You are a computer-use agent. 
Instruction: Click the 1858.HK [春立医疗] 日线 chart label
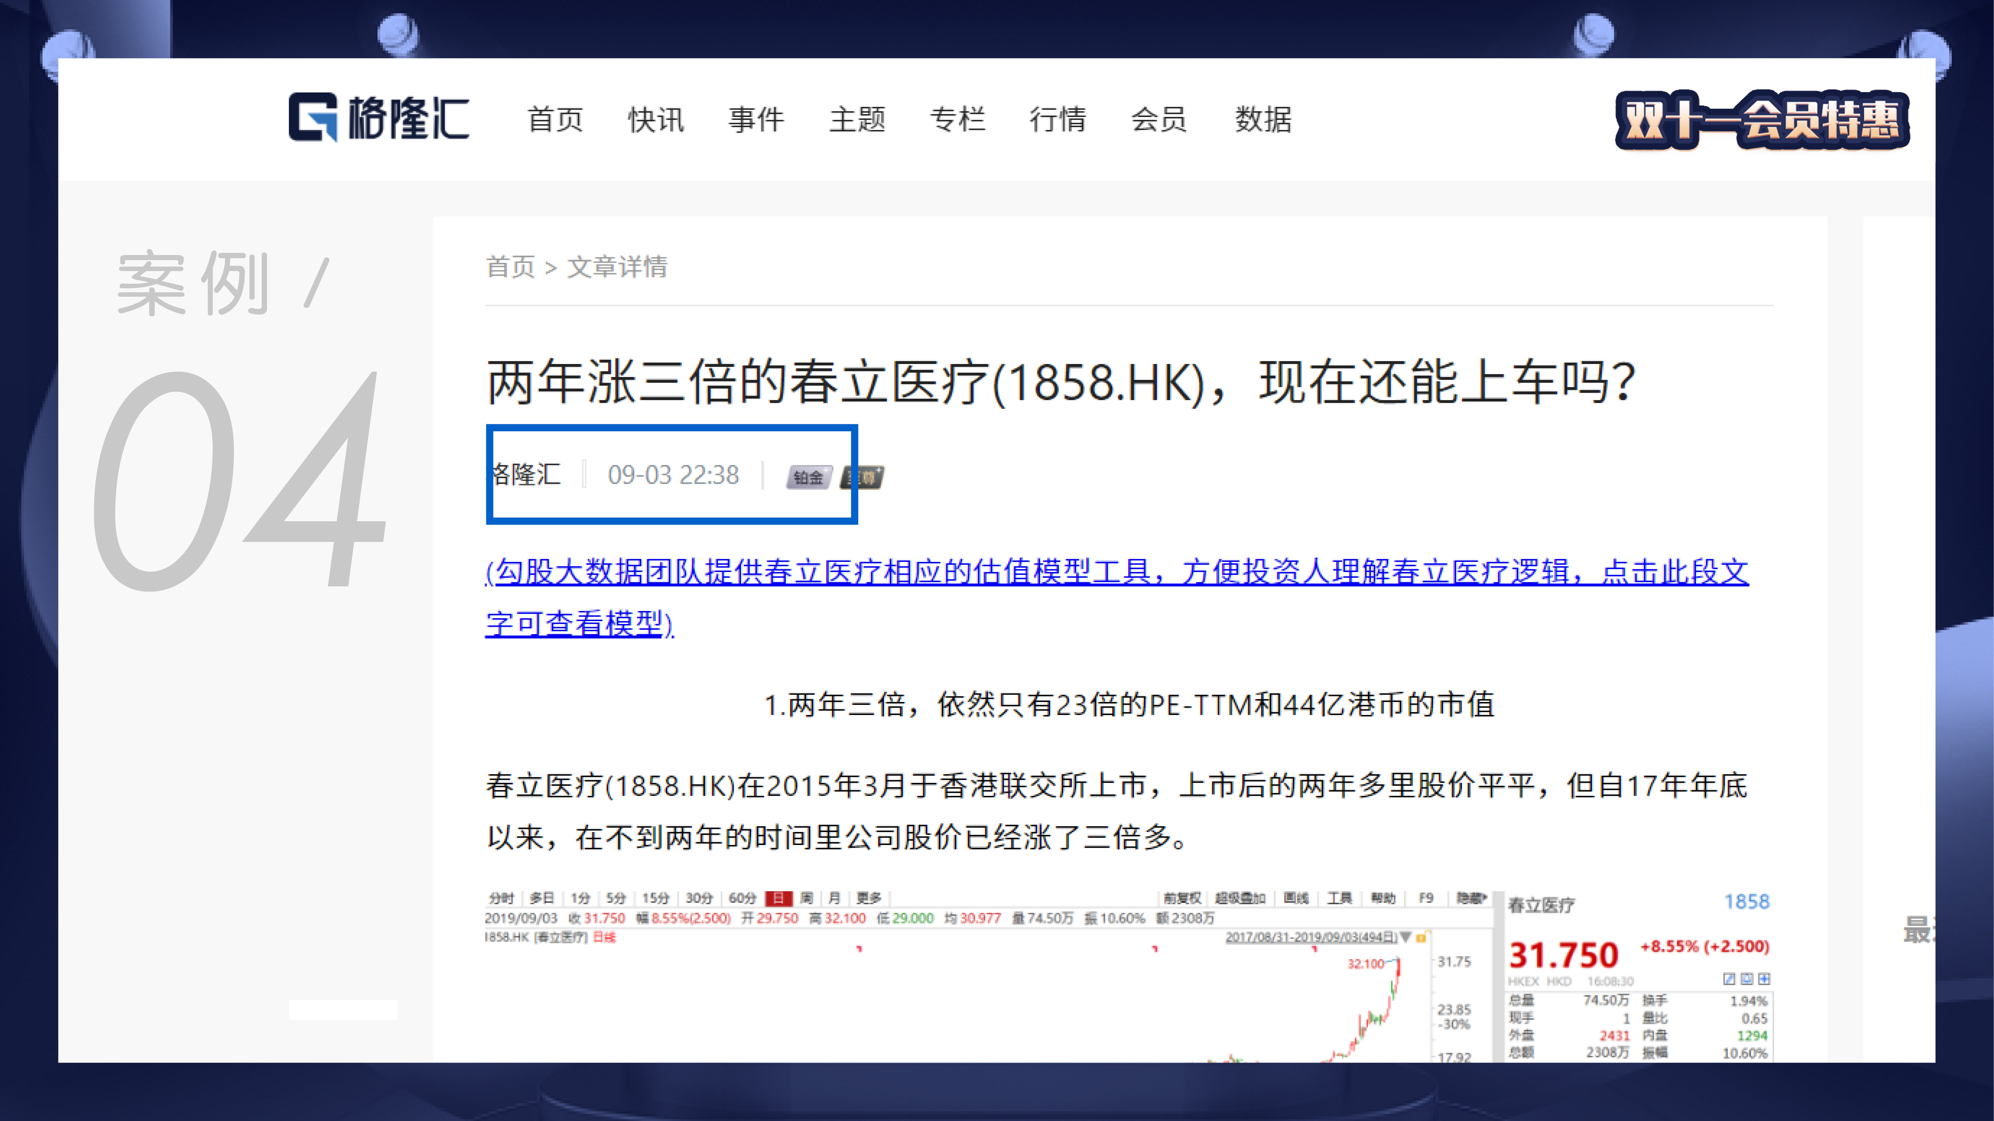pyautogui.click(x=550, y=937)
